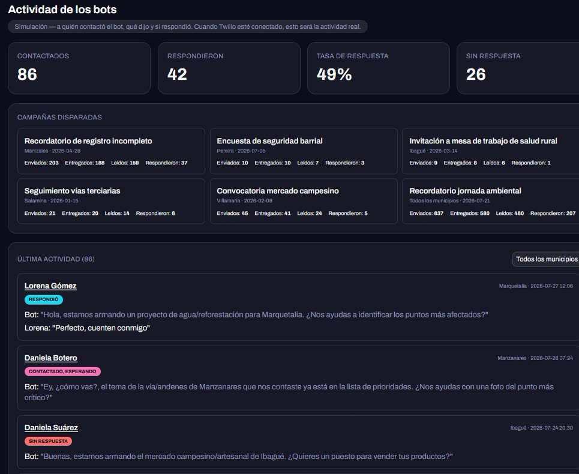Click the Marquetalia · 2026-07-27 12:06 timestamp
Viewport: 579px width, 474px height.
(x=536, y=286)
